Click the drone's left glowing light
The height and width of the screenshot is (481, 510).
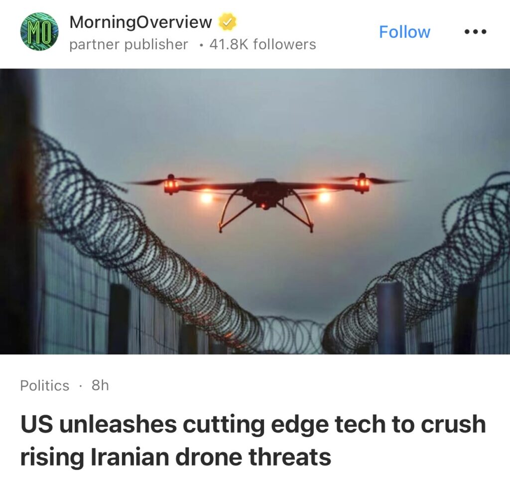pyautogui.click(x=206, y=197)
